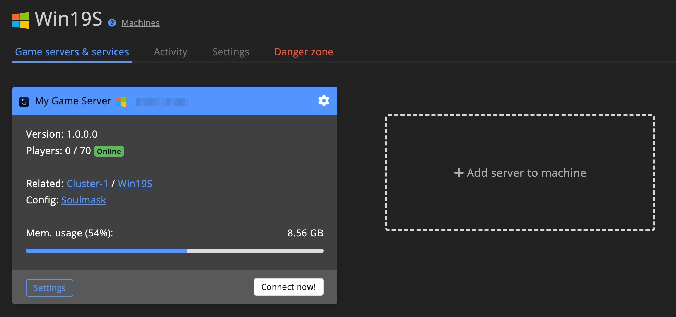
Task: Open the Settings tab in top navigation
Action: point(231,52)
